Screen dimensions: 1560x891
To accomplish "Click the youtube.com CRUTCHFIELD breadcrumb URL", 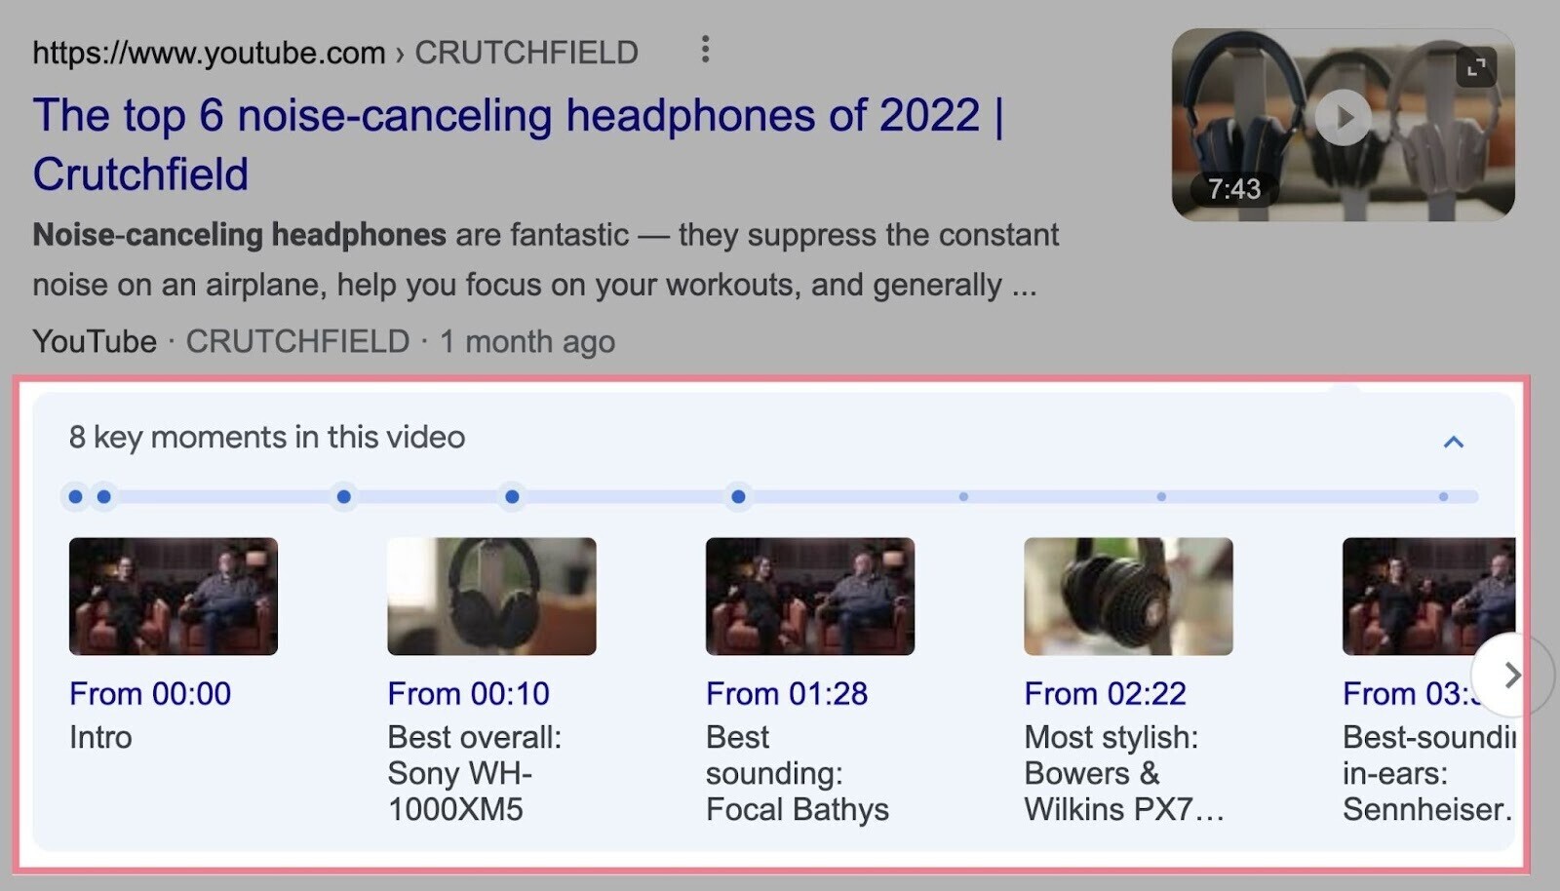I will [x=335, y=53].
